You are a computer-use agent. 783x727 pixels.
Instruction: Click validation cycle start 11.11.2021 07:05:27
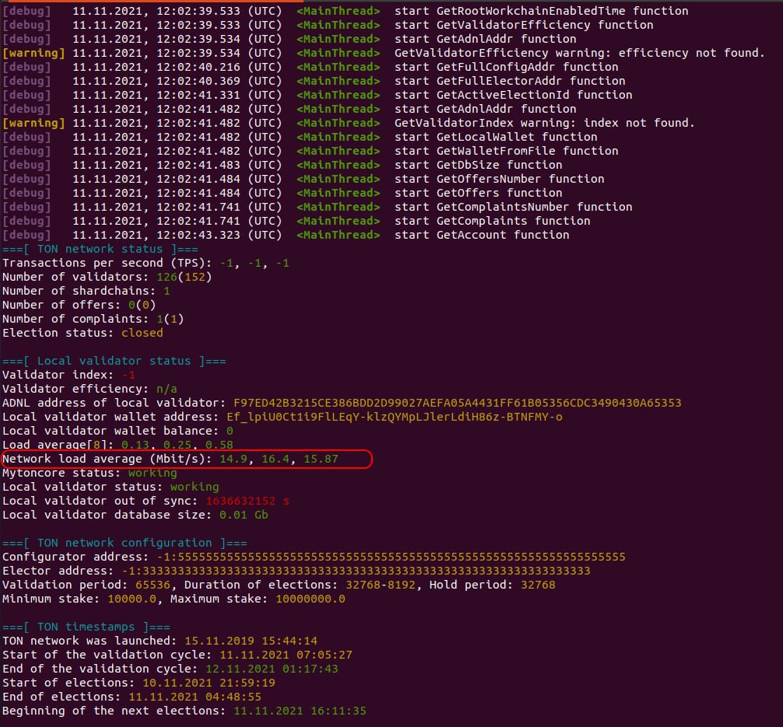pos(286,655)
